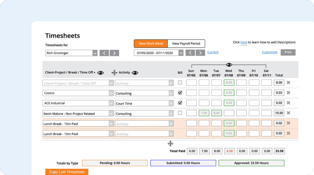314x175 pixels.
Task: Click the delete X on Costco row
Action: (288, 93)
